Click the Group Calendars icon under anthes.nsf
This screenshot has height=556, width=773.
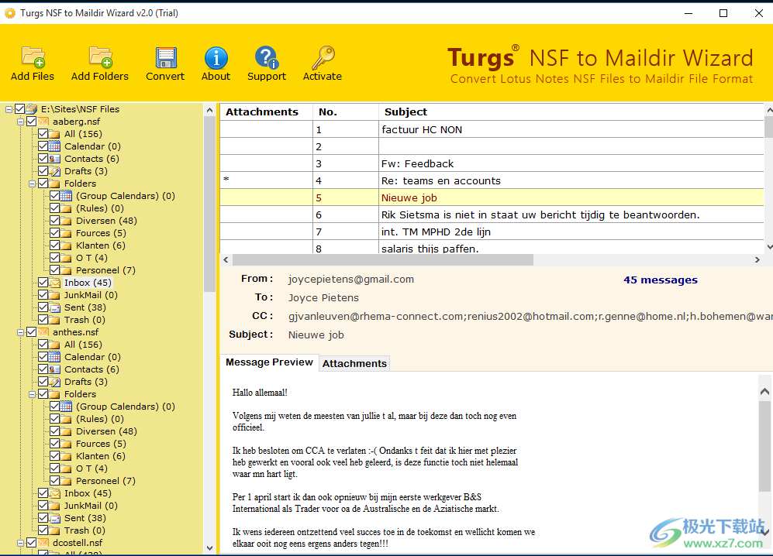[66, 407]
